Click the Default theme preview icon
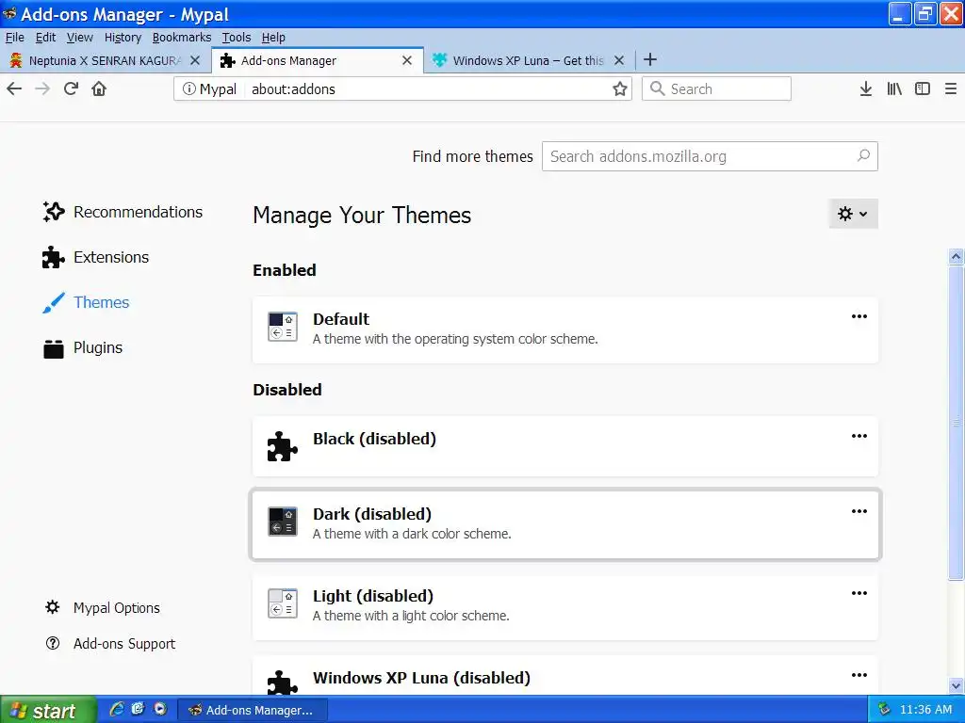The height and width of the screenshot is (723, 965). 283,327
